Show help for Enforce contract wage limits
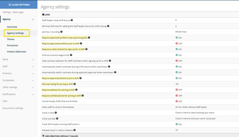The height and width of the screenshot is (137, 239). click(71, 55)
